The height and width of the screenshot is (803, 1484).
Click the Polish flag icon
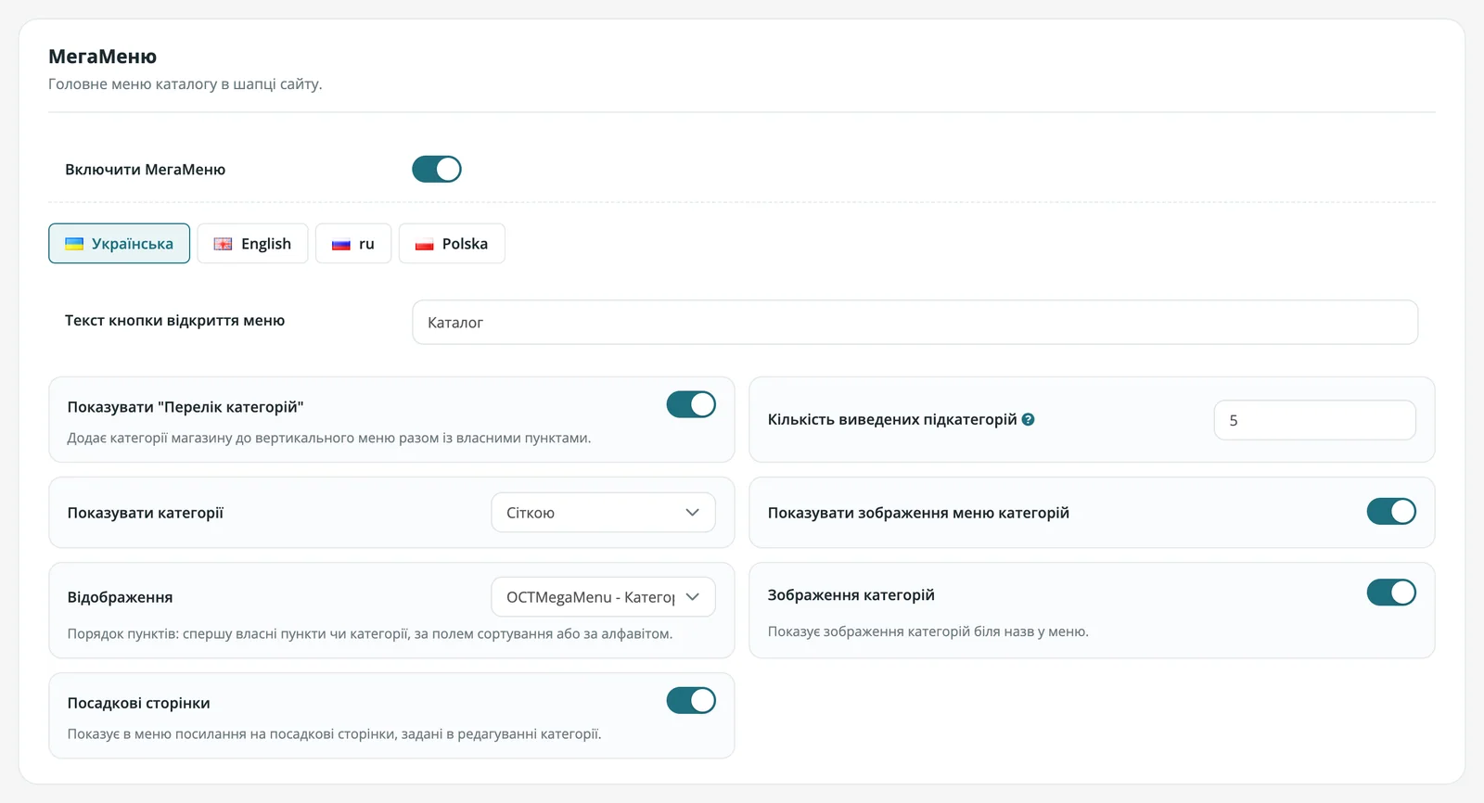click(424, 244)
